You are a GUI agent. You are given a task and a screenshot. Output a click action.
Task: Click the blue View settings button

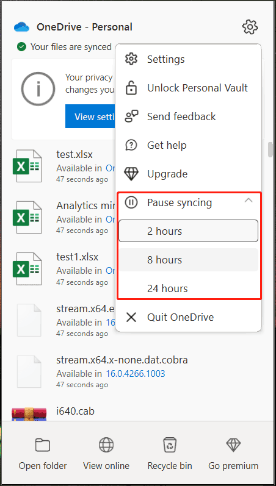(90, 116)
